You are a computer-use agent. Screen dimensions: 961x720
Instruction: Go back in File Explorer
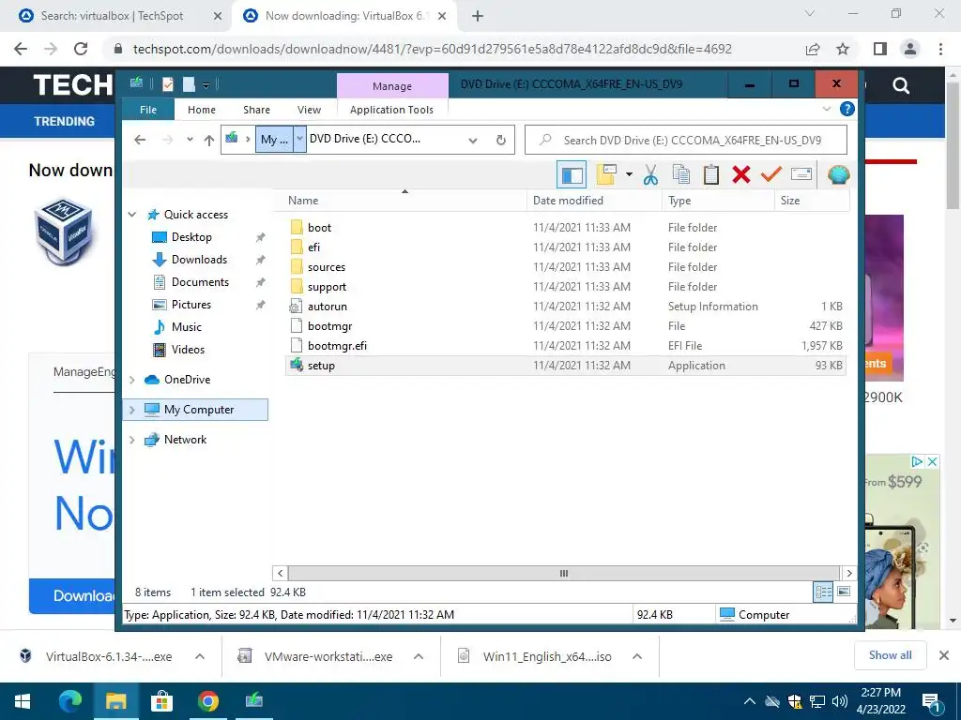(140, 140)
